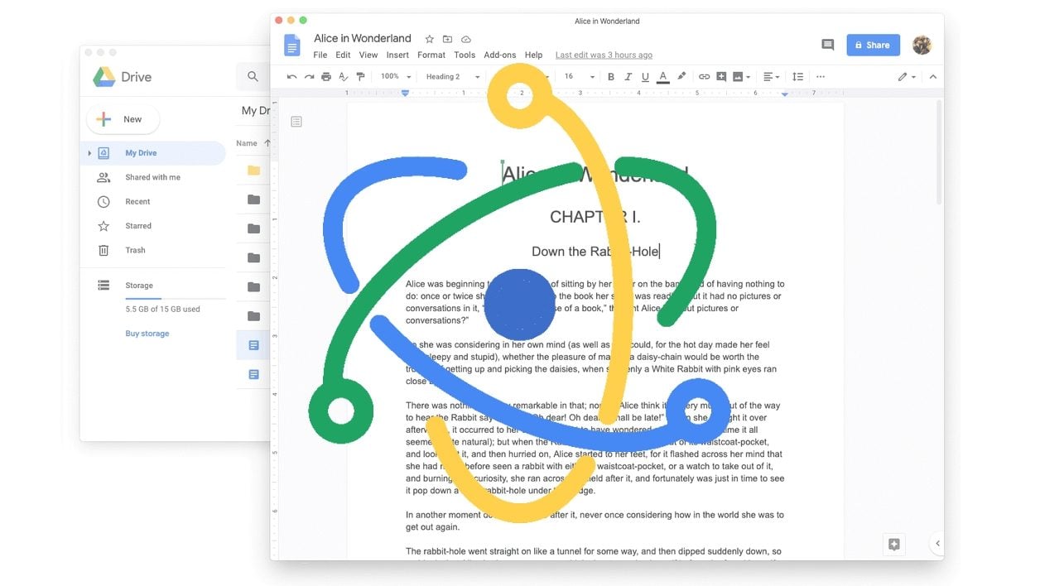Open the Help menu
1040x586 pixels.
tap(534, 55)
